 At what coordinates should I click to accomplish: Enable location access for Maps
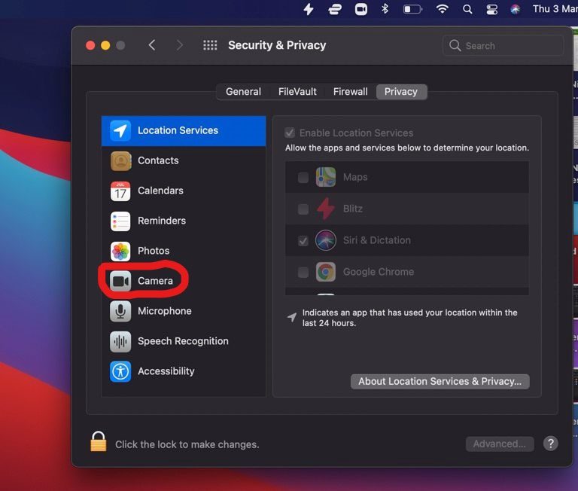[x=303, y=178]
